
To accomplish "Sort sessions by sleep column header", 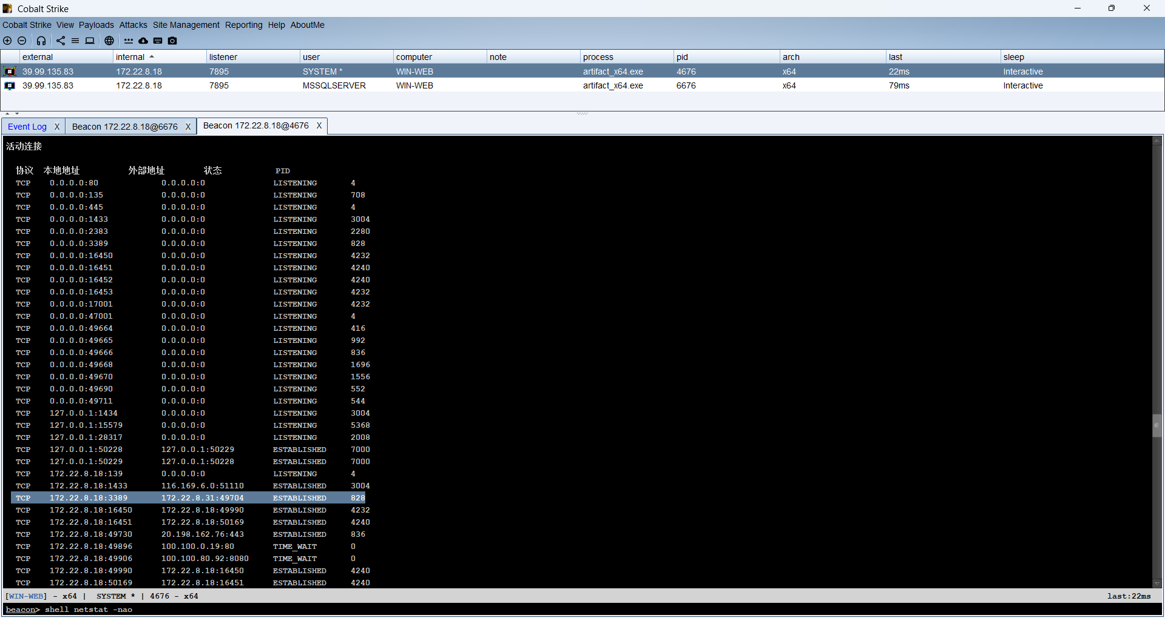I will pos(1082,57).
